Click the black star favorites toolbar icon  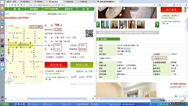click(x=24, y=5)
